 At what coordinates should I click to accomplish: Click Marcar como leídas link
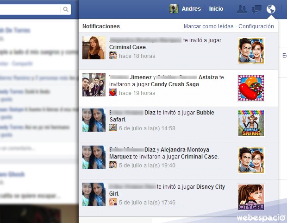point(209,26)
